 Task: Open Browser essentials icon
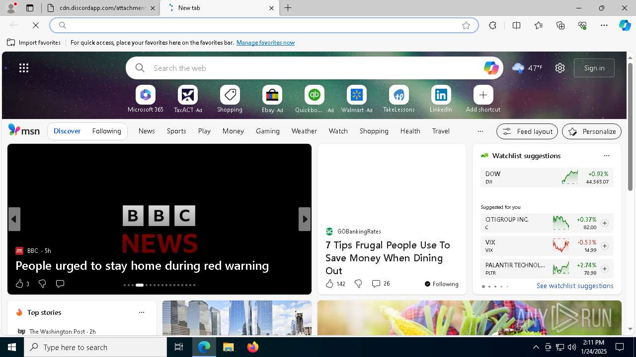[x=582, y=25]
